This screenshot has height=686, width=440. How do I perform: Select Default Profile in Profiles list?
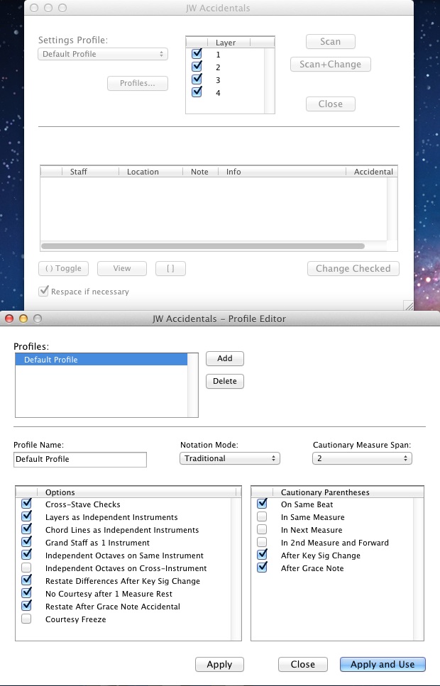101,360
